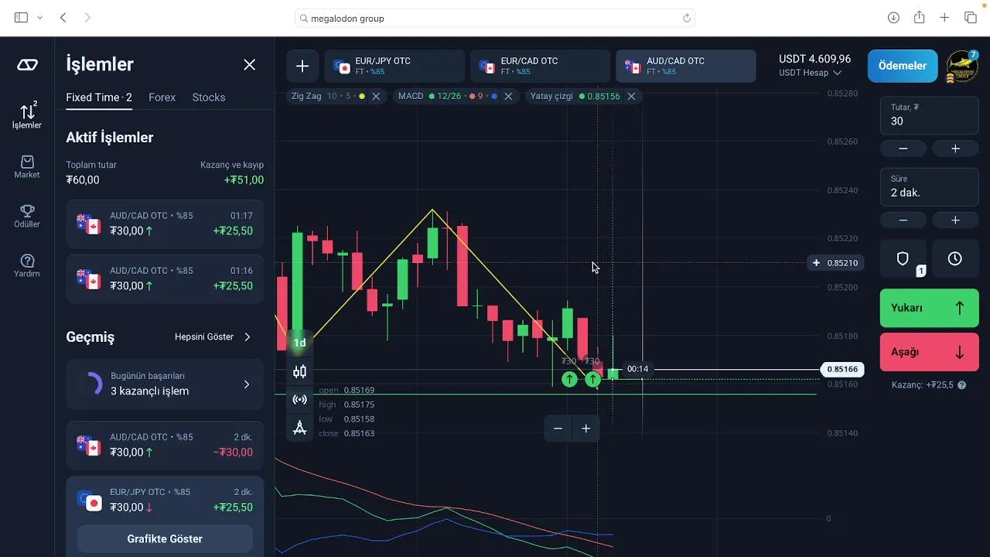Click the Tutar amount input field

pos(929,115)
